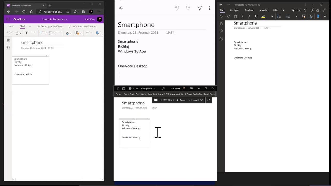
Task: Click the tag checkbox-star icon in OneNote web
Action: coord(77,33)
